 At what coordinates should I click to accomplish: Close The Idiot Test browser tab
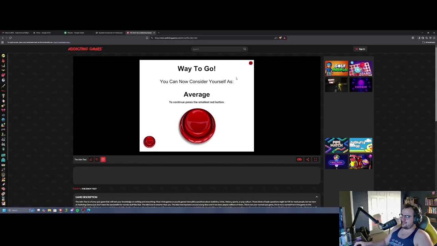coord(154,33)
